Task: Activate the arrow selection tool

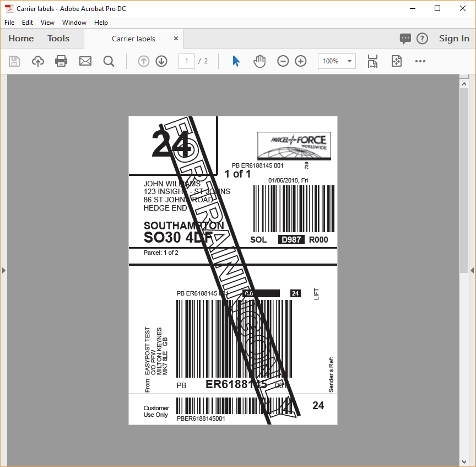Action: (236, 61)
